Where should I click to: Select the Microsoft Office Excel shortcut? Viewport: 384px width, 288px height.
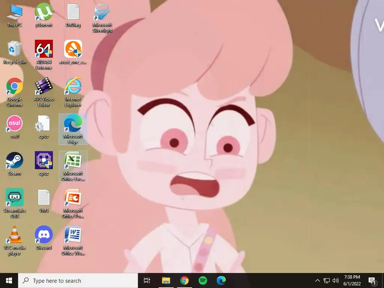(x=73, y=166)
